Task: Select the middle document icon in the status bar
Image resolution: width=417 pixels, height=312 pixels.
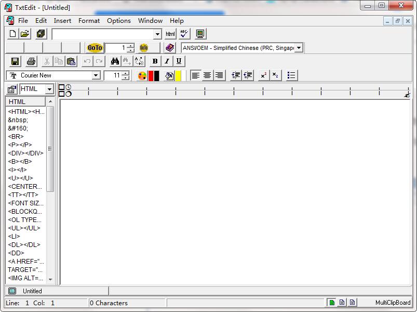Action: click(x=342, y=303)
